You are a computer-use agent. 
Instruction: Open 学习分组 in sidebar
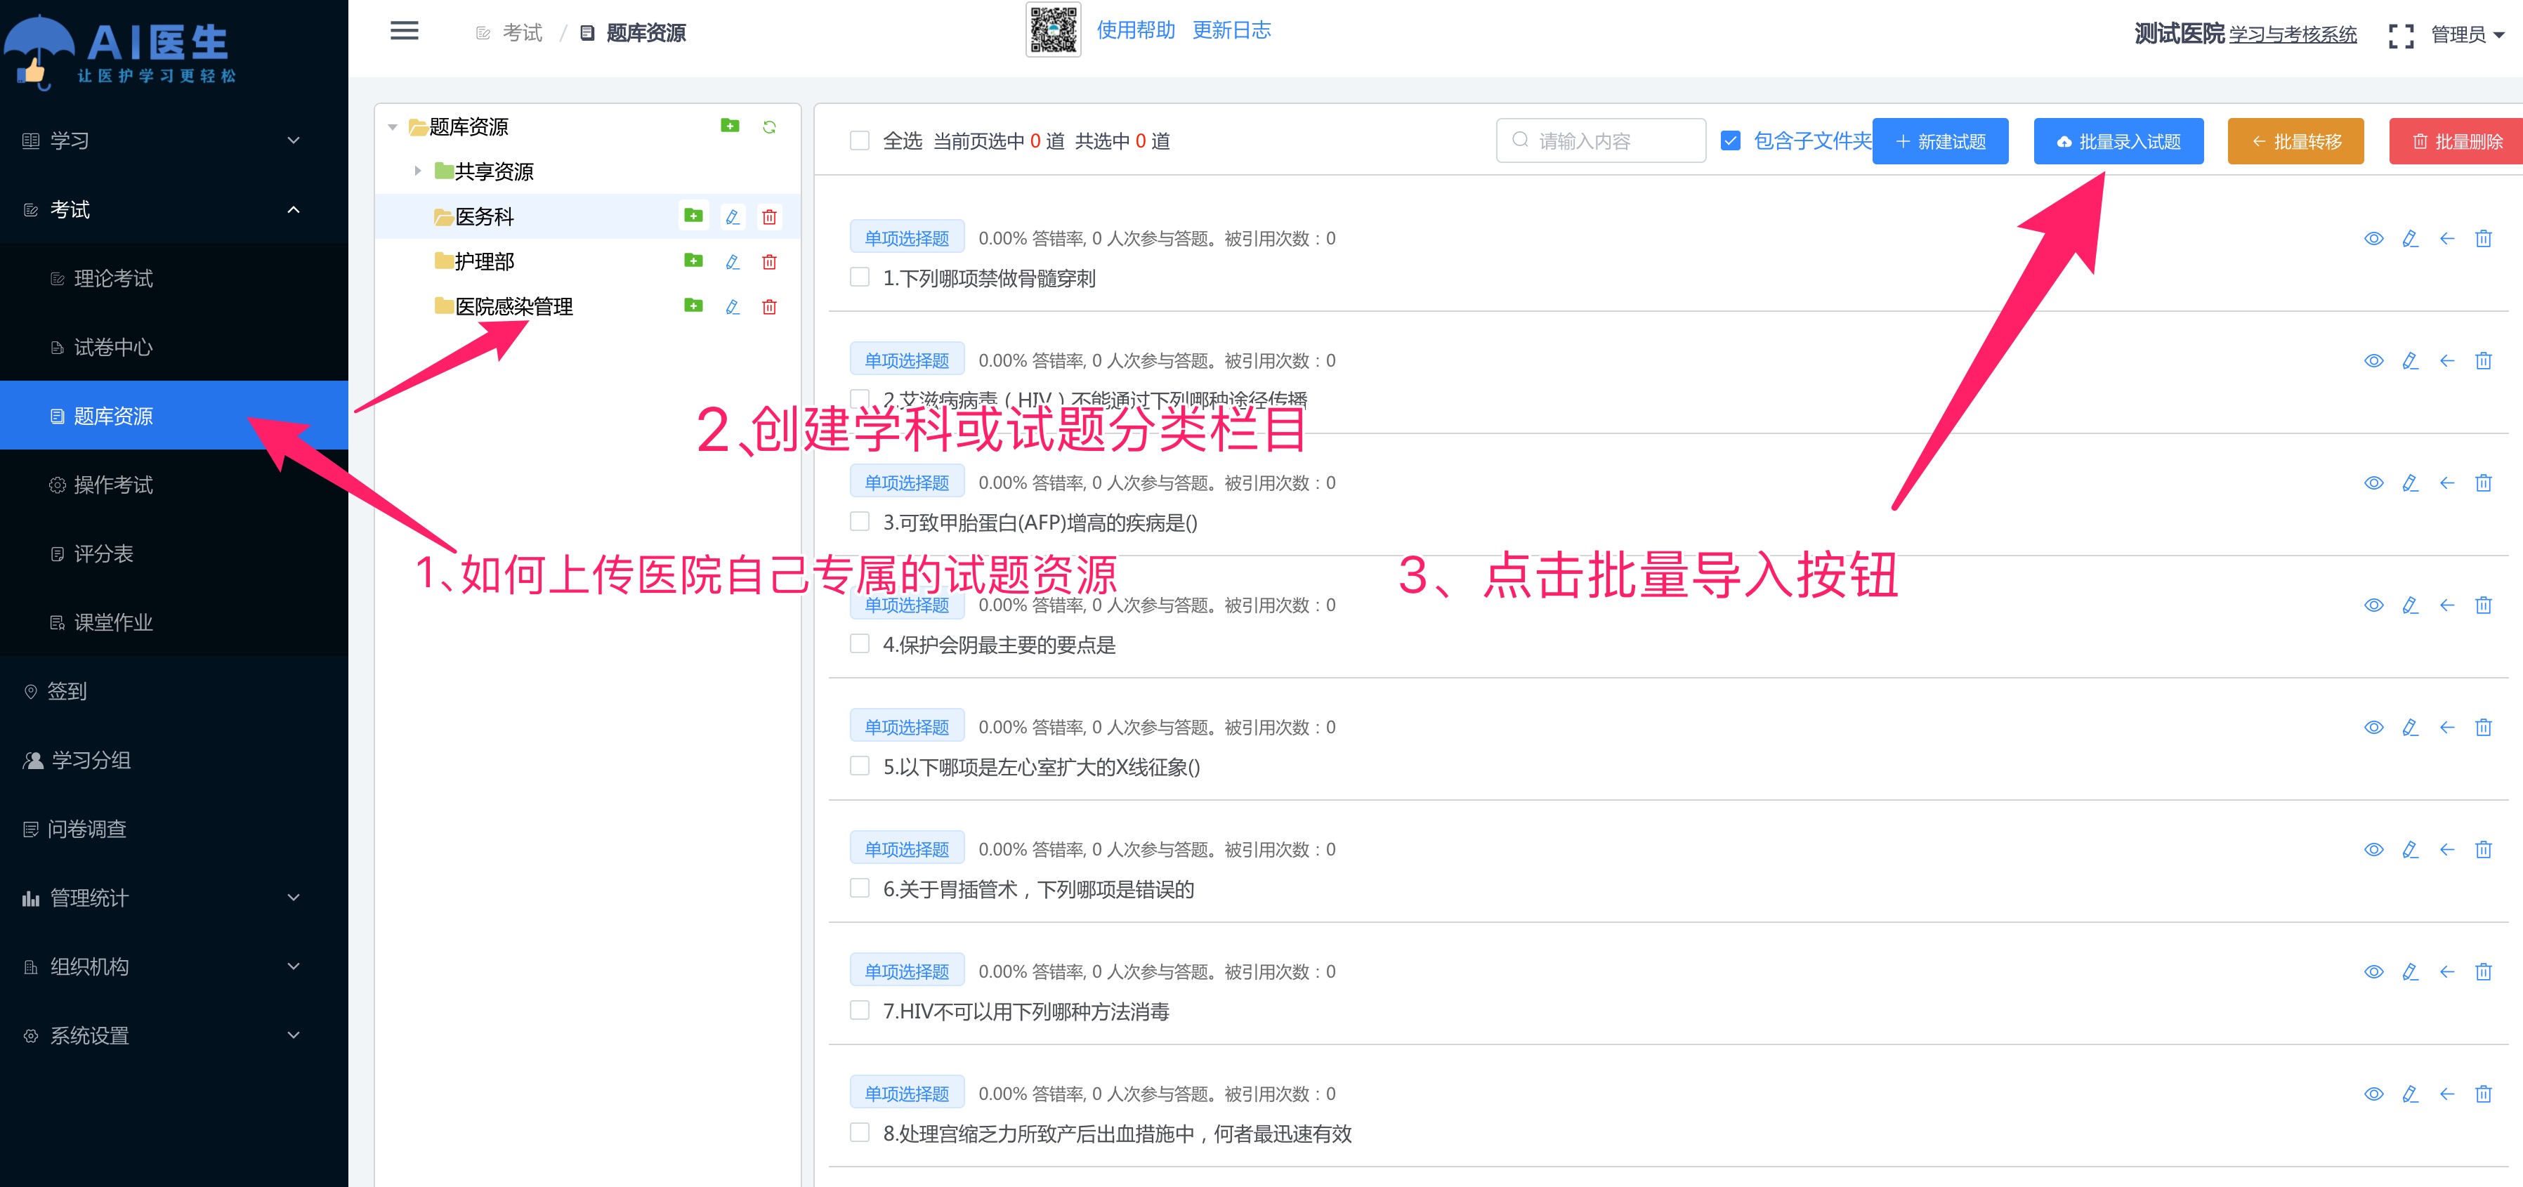(173, 759)
